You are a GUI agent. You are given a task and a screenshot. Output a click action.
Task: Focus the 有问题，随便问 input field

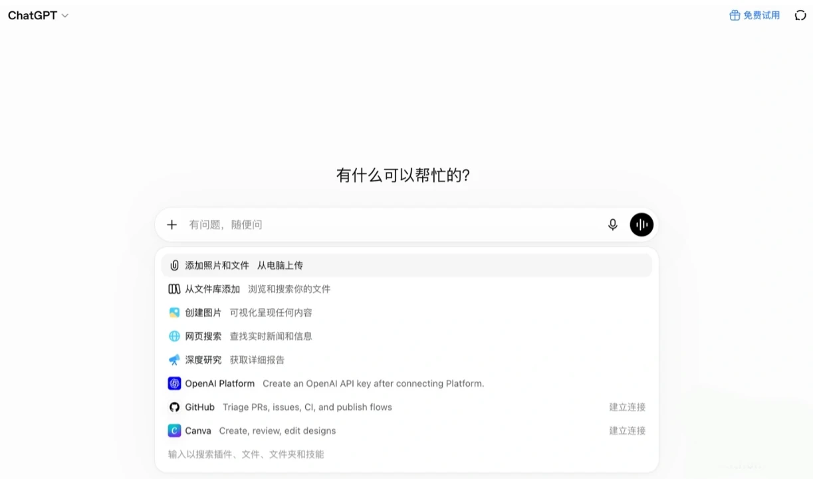pyautogui.click(x=392, y=225)
